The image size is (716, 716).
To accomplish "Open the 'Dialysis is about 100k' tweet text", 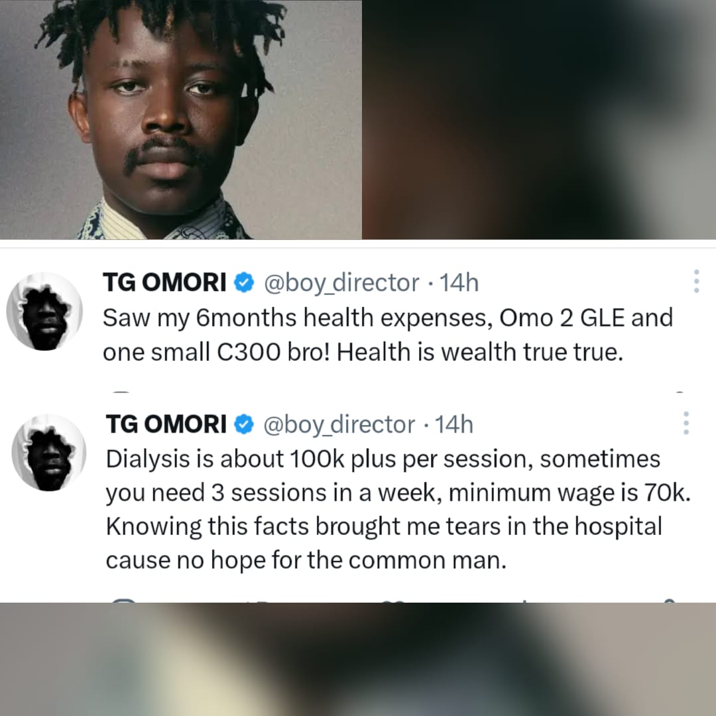I will (x=398, y=510).
